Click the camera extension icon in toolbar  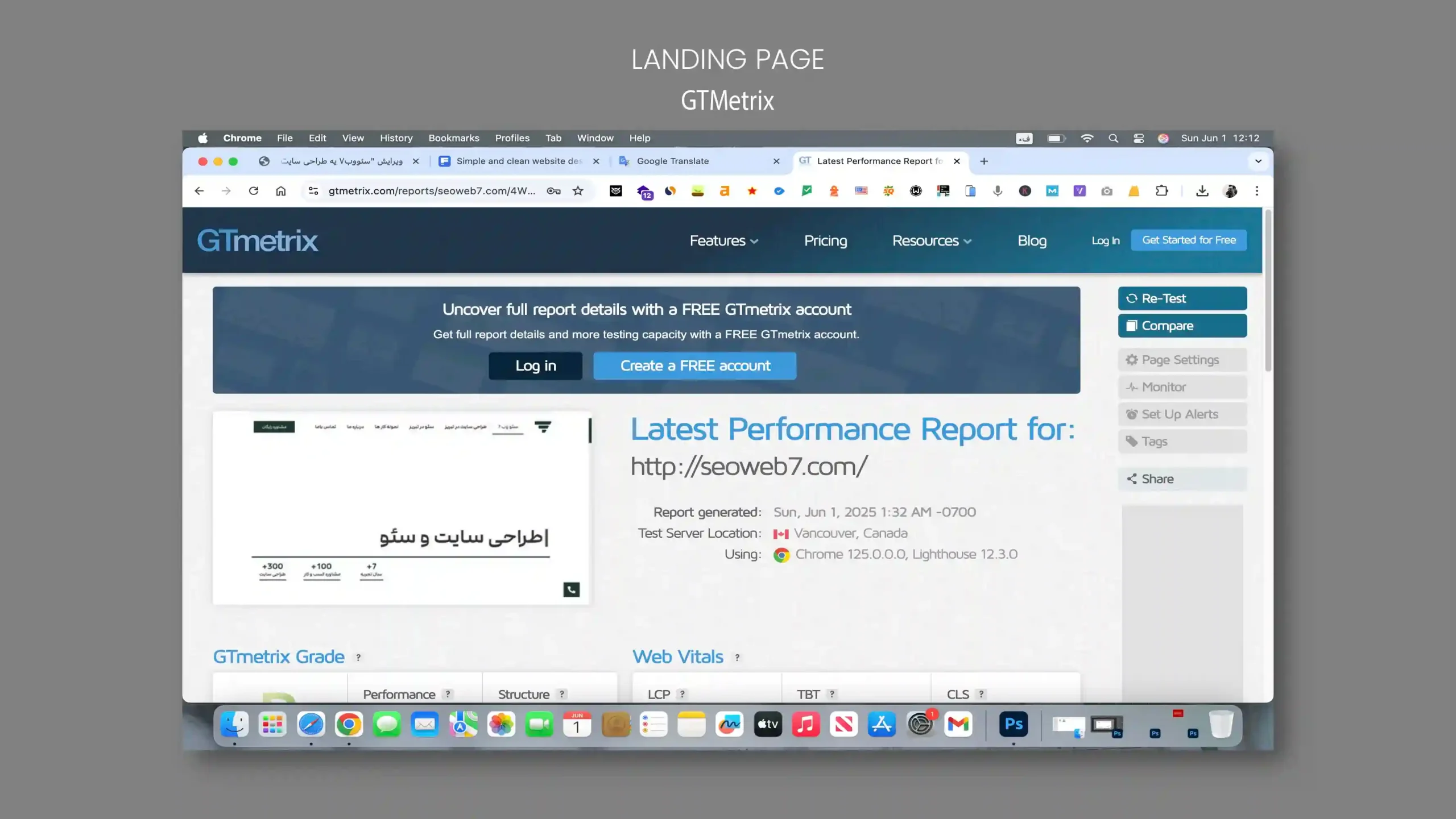tap(1107, 191)
